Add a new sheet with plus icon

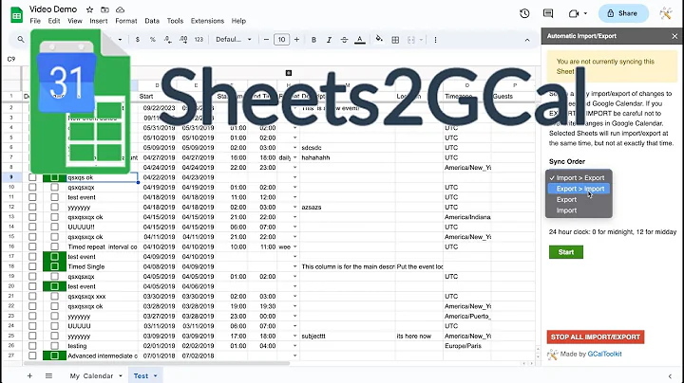tap(29, 375)
